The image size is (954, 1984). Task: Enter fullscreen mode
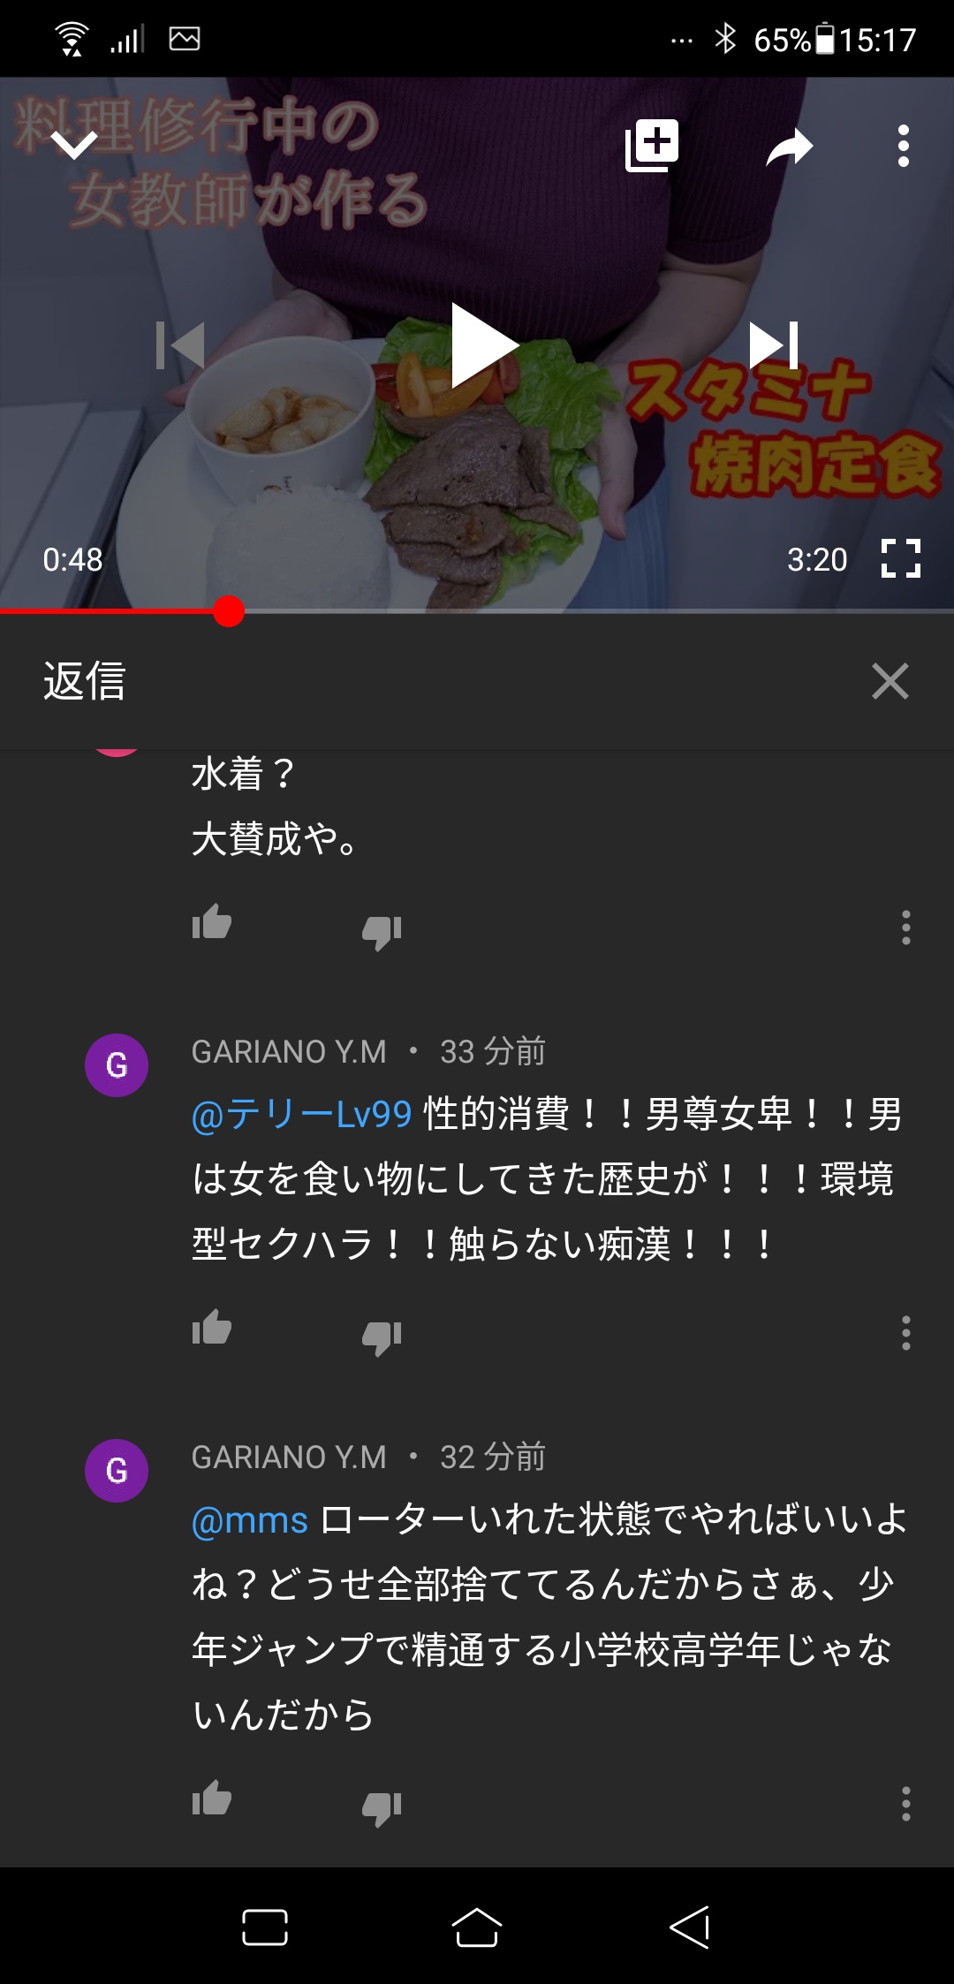(x=901, y=558)
